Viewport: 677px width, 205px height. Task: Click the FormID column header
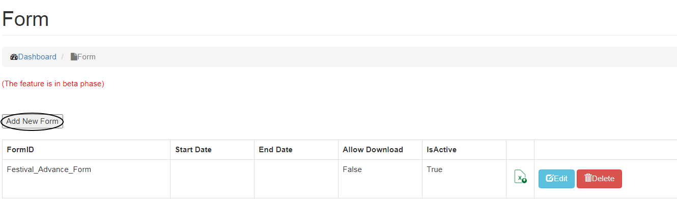[x=20, y=150]
